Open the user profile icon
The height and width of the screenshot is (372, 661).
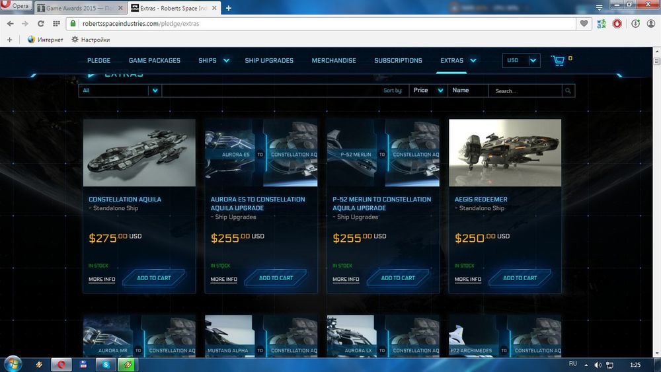[651, 24]
